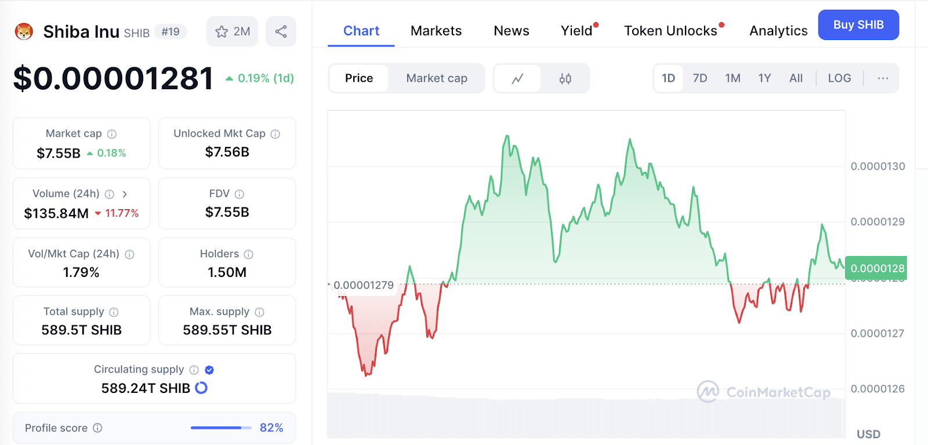
Task: Click the 0.19% (1d) change indicator
Action: [x=260, y=78]
